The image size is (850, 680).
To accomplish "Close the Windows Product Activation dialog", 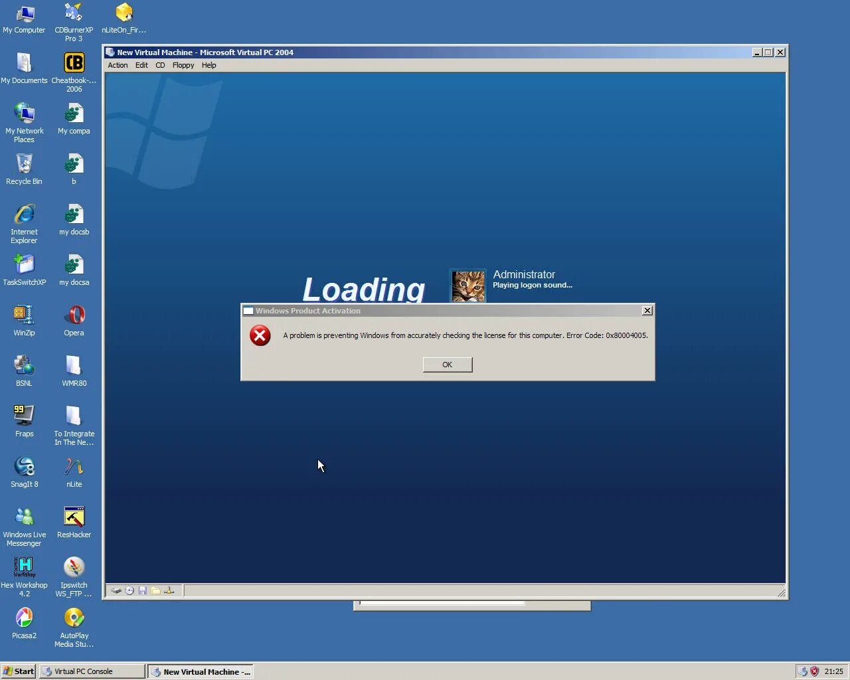I will coord(647,311).
